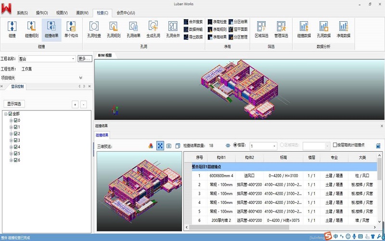Open the 系统(S) menu tab
Viewport: 385px width, 241px height.
(x=22, y=13)
